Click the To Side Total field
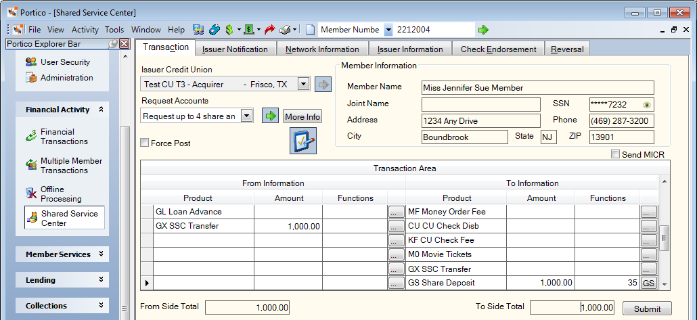697x320 pixels. (x=572, y=308)
